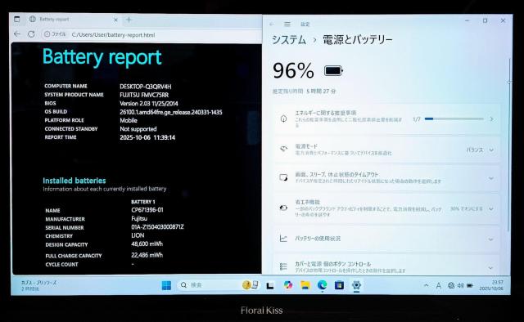Close the Battery report tab
This screenshot has height=322, width=524.
tap(115, 20)
